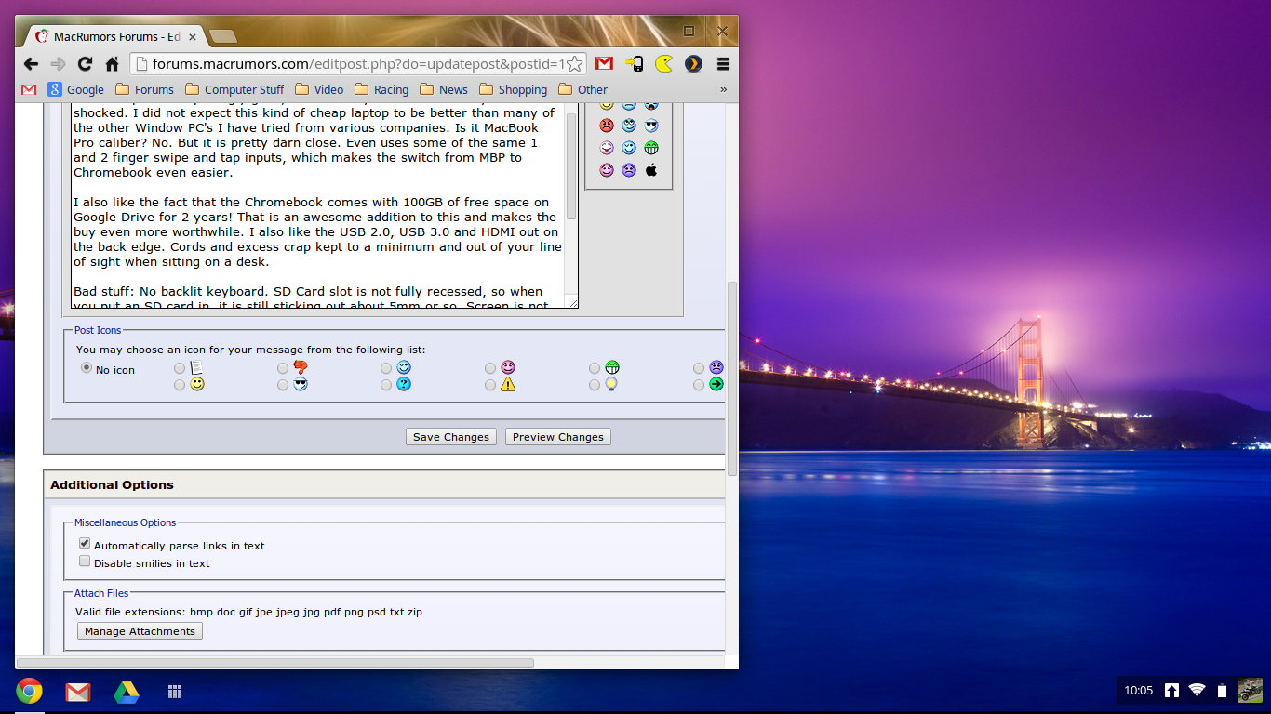
Task: Open a new tab
Action: 223,36
